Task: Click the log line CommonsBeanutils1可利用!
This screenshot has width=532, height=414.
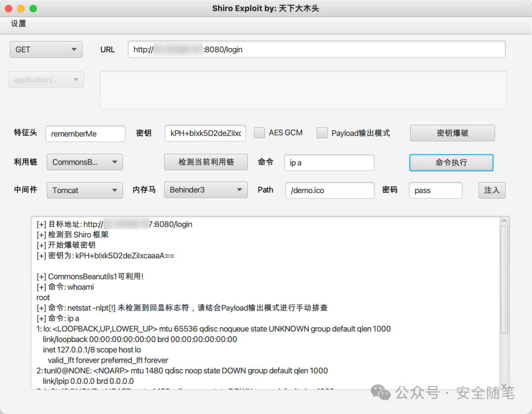Action: [x=90, y=276]
